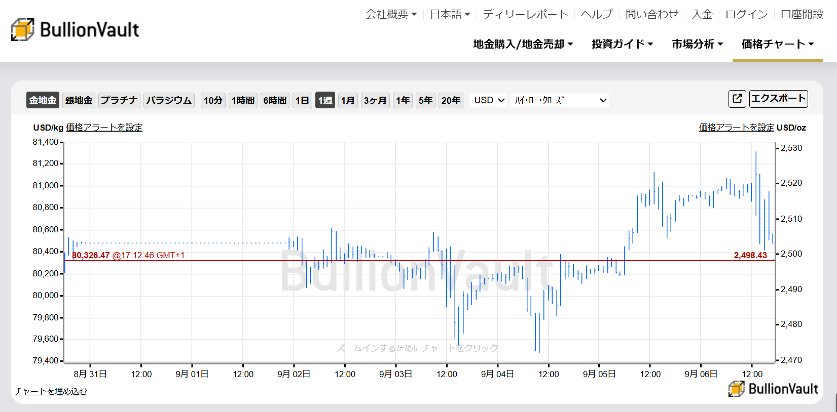The height and width of the screenshot is (412, 837).
Task: Set chart range to 10分
Action: coord(213,100)
